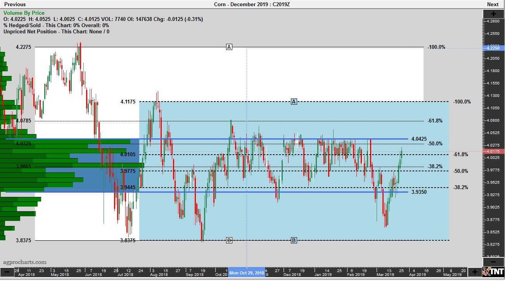Viewport: 505px width, 281px height.
Task: Click the upper -61.8% retracement label
Action: pyautogui.click(x=435, y=121)
